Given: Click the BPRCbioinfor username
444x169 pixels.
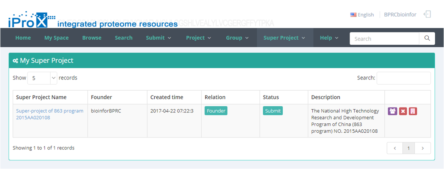Looking at the screenshot, I should (400, 15).
